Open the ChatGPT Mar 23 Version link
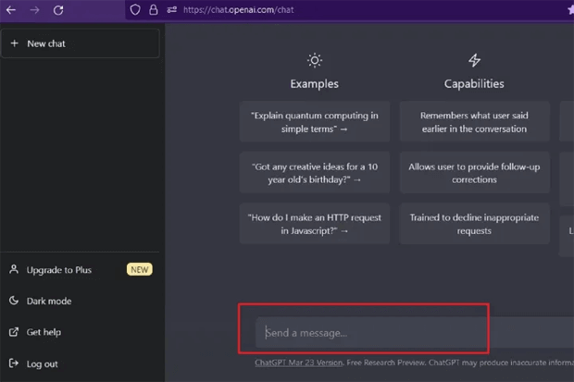The image size is (574, 382). (x=299, y=363)
